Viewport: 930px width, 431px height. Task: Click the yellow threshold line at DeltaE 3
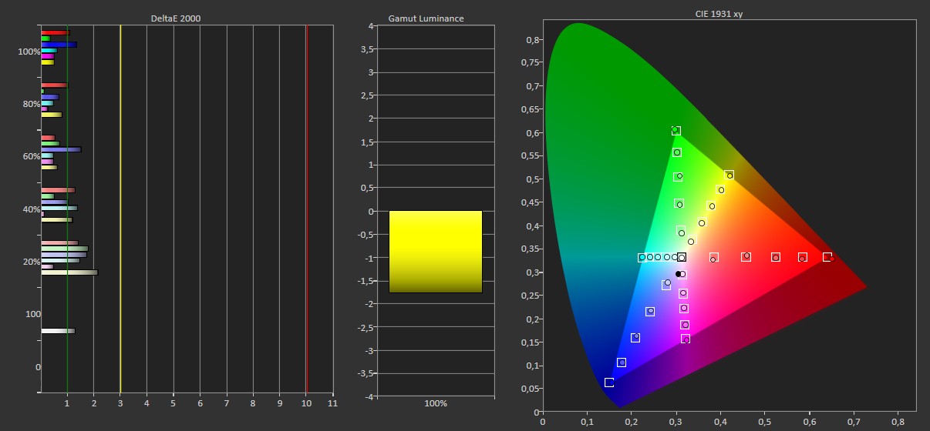(120, 208)
